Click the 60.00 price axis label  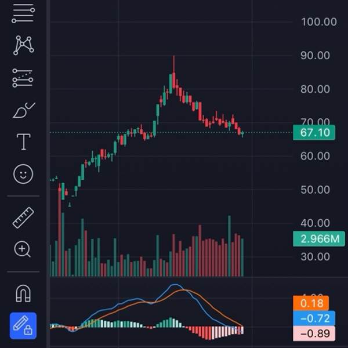pyautogui.click(x=315, y=156)
